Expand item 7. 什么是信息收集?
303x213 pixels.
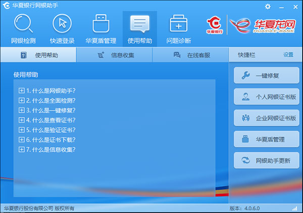pyautogui.click(x=21, y=149)
